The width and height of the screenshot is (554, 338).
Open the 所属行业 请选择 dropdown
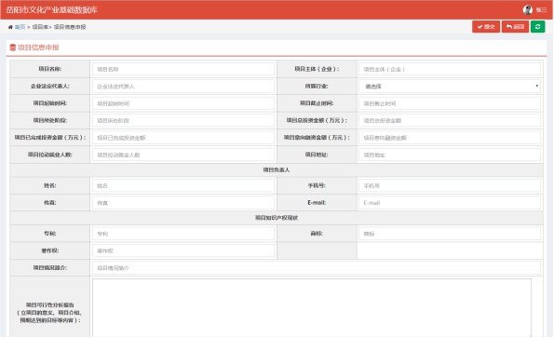pos(450,87)
